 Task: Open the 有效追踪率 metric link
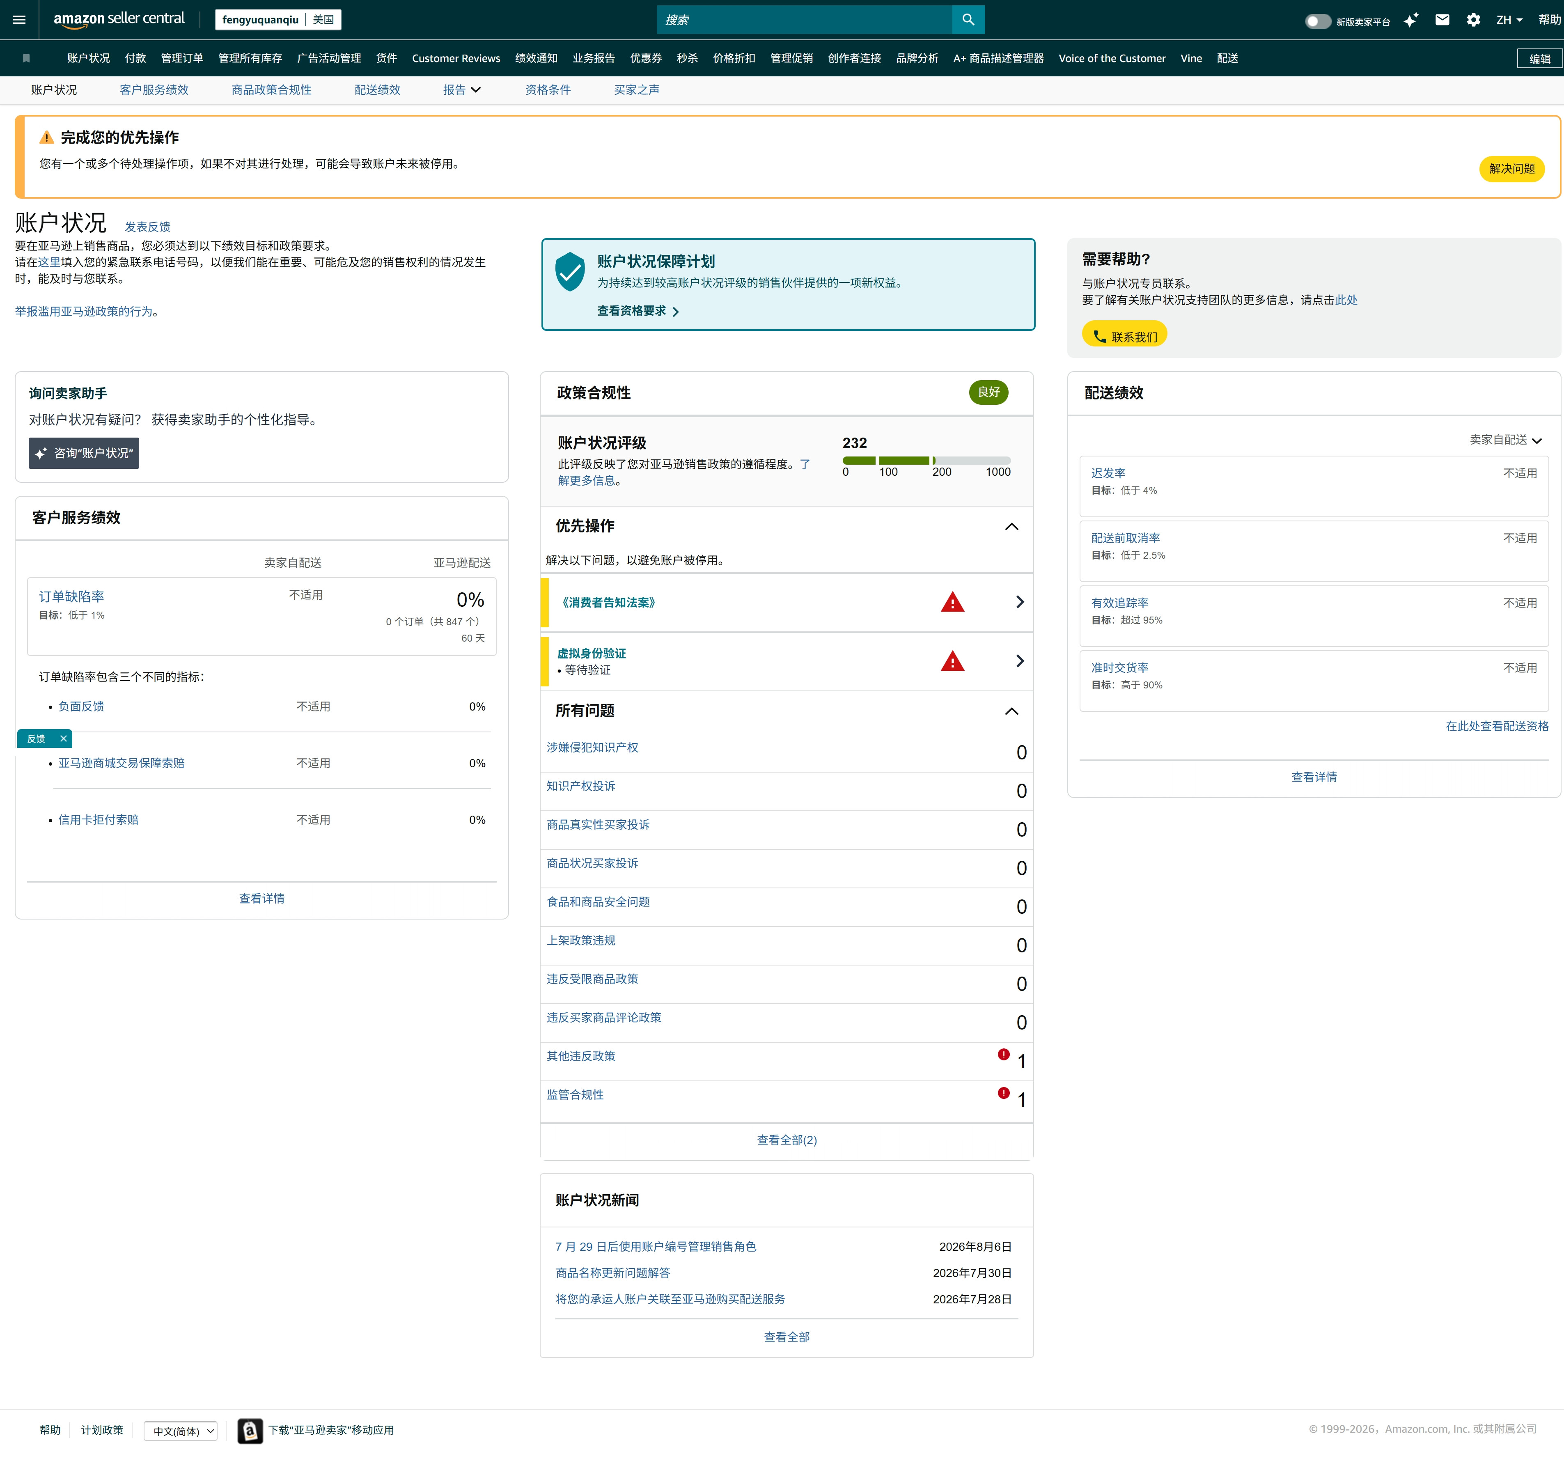click(1119, 603)
